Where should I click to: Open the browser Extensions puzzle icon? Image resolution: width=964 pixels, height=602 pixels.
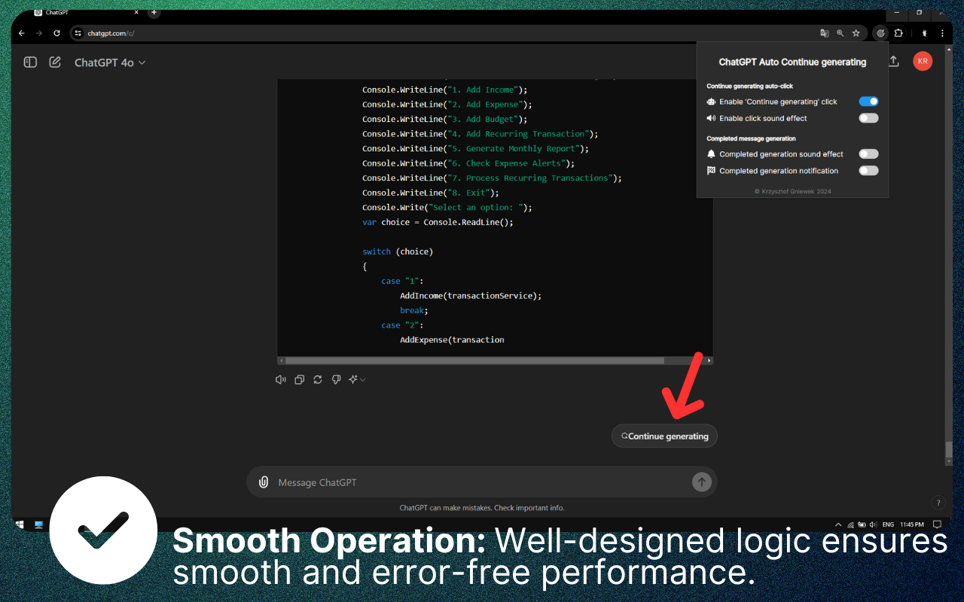tap(898, 33)
